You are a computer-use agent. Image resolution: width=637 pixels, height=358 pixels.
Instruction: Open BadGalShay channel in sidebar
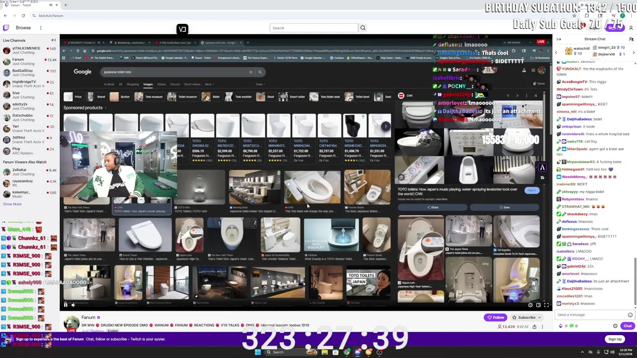tap(29, 73)
